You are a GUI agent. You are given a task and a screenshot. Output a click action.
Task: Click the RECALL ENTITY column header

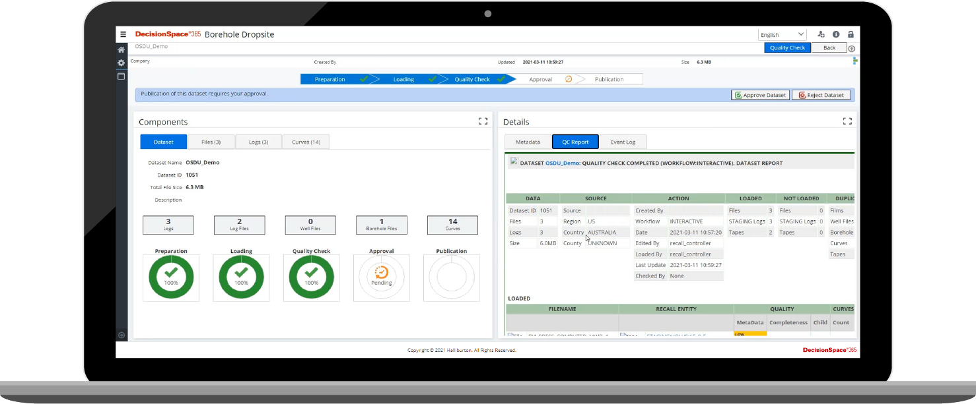676,309
